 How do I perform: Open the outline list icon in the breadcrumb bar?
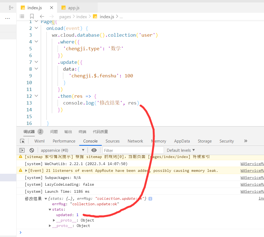[x=22, y=16]
